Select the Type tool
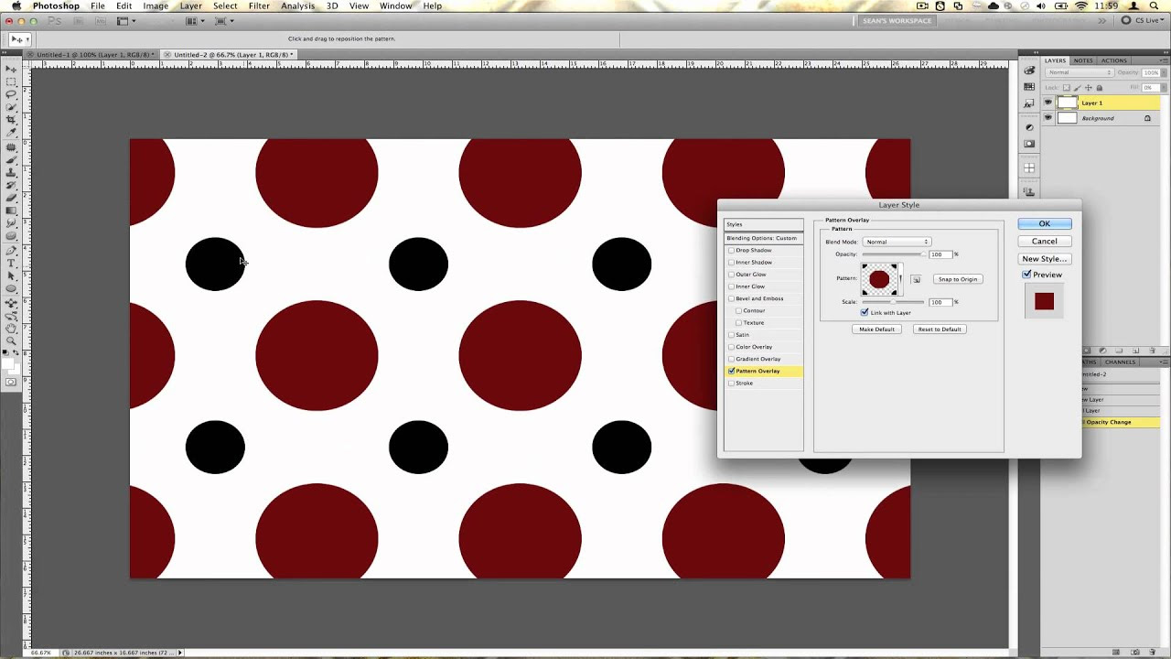This screenshot has width=1171, height=659. pos(11,264)
